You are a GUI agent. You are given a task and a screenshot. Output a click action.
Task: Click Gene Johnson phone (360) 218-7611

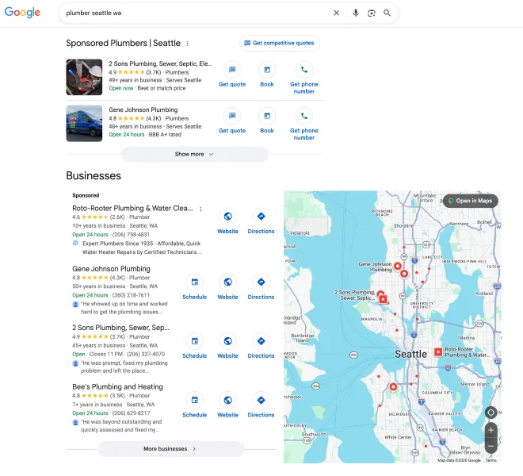coord(131,295)
